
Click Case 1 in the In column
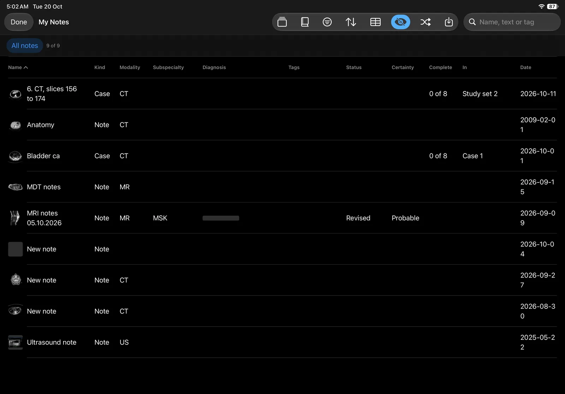[472, 156]
